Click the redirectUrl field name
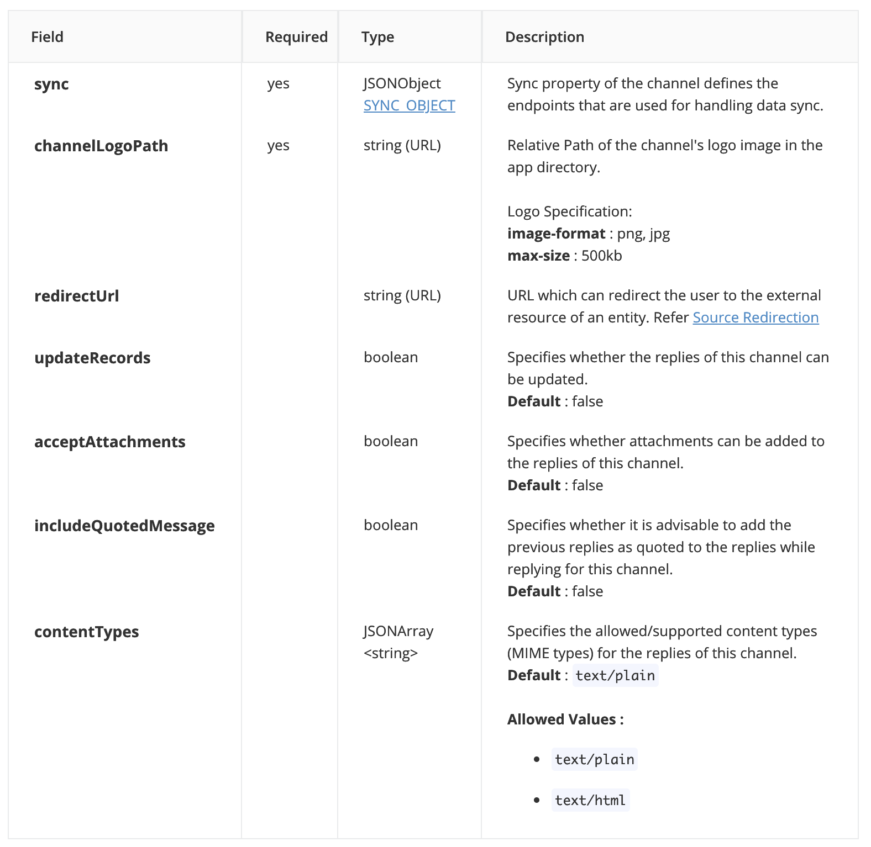 (77, 296)
